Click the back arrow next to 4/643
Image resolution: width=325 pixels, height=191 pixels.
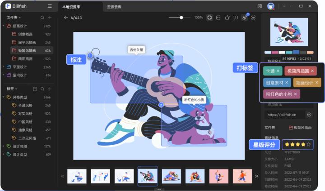tap(66, 18)
